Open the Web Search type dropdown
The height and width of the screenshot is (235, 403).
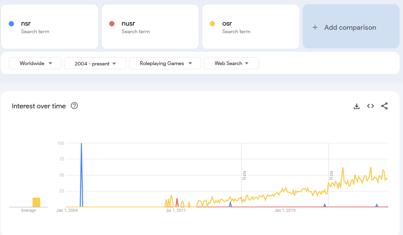(x=231, y=63)
